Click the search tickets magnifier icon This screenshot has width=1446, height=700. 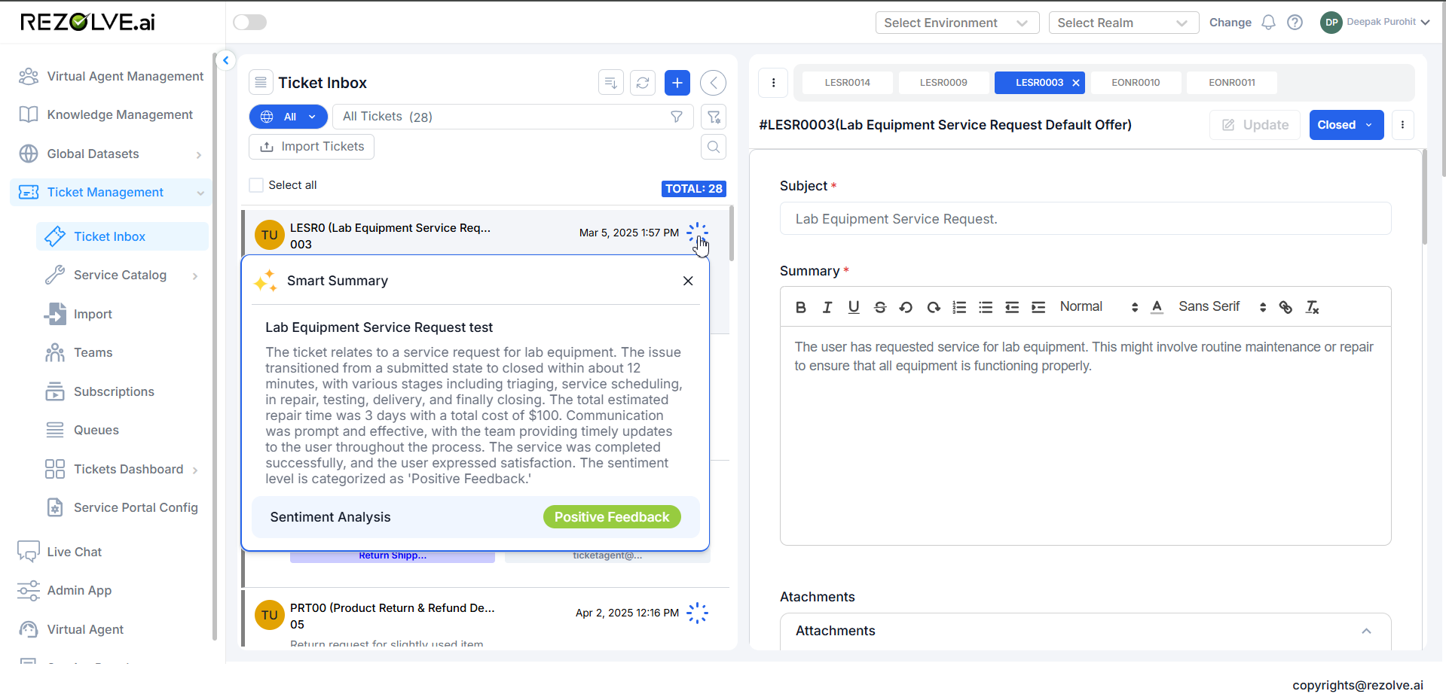[x=714, y=147]
